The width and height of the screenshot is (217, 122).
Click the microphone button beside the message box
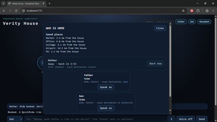(x=171, y=119)
